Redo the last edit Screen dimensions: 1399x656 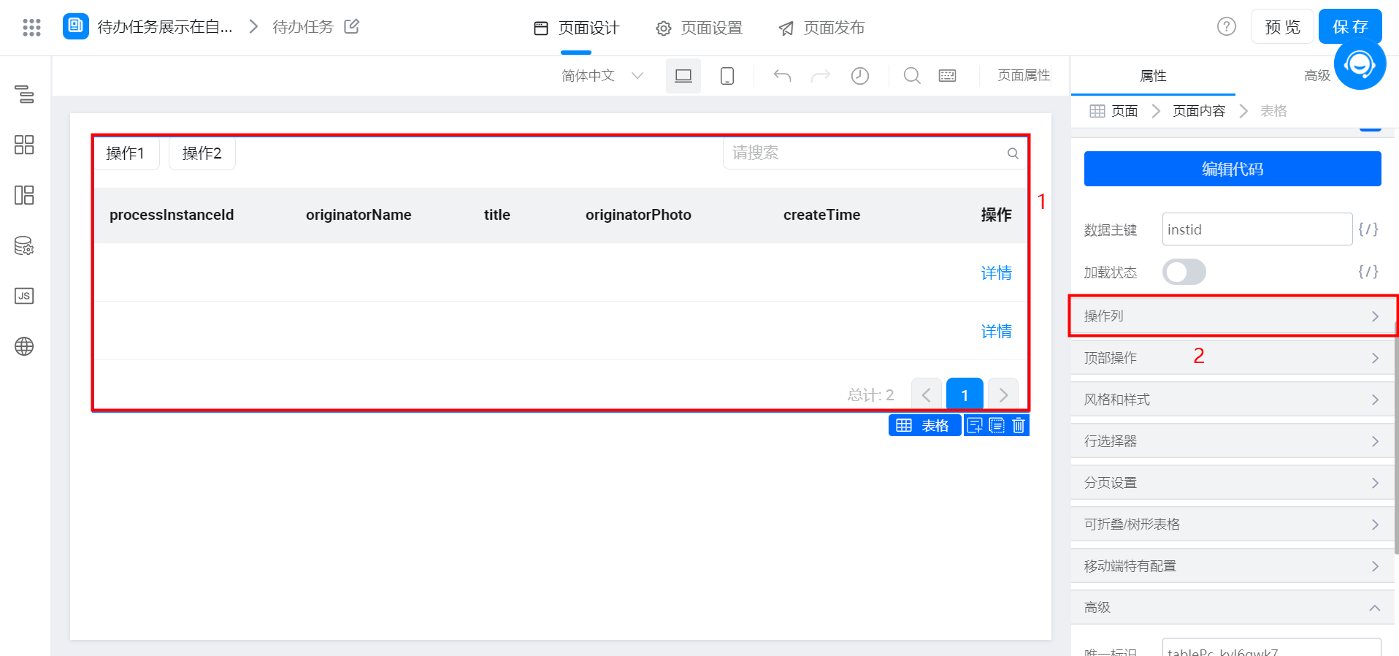[x=821, y=76]
